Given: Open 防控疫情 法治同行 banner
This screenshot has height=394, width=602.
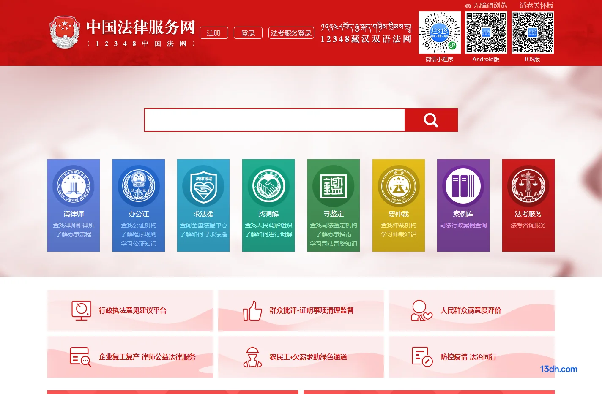Looking at the screenshot, I should [472, 357].
